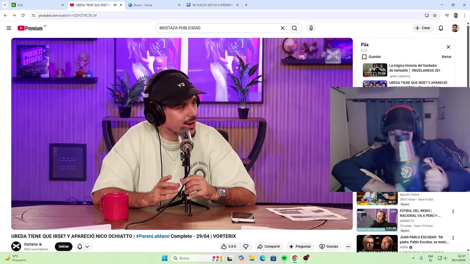Clear the search text with X icon

click(x=283, y=28)
